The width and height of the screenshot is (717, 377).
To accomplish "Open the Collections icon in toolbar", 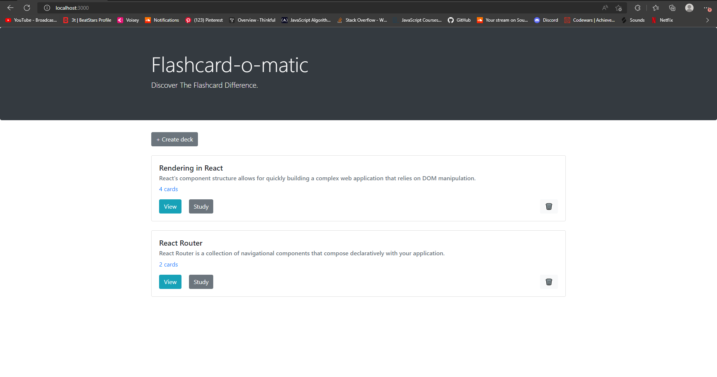I will 673,8.
